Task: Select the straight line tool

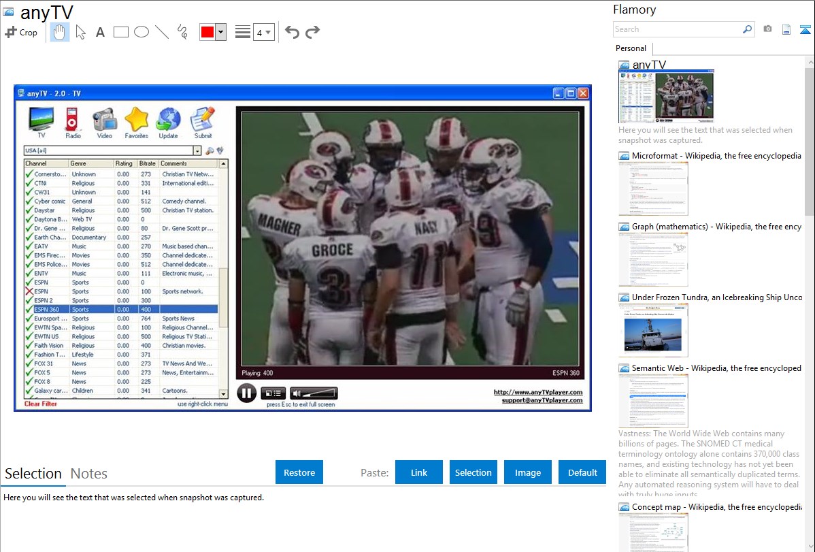Action: [162, 32]
